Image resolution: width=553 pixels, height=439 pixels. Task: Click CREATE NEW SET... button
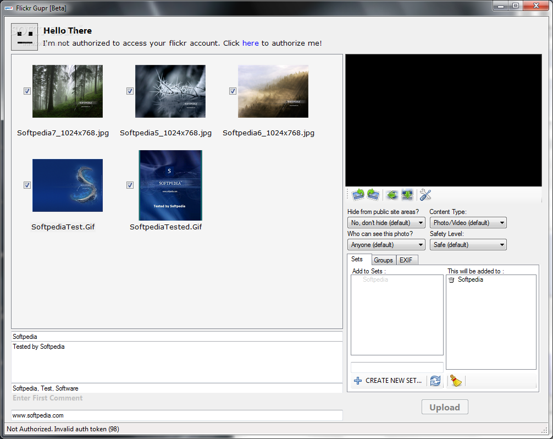click(388, 381)
